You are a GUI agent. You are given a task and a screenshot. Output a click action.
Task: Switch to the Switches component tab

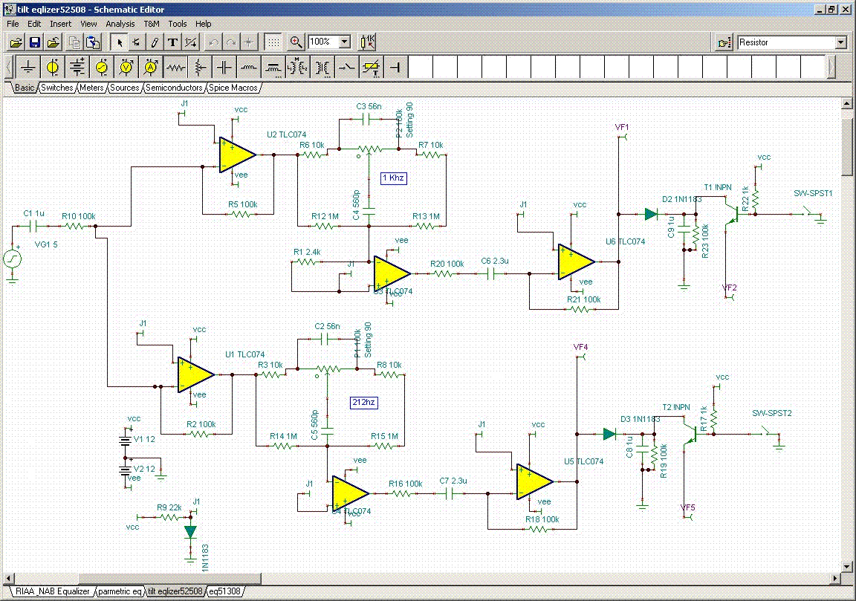pos(56,88)
